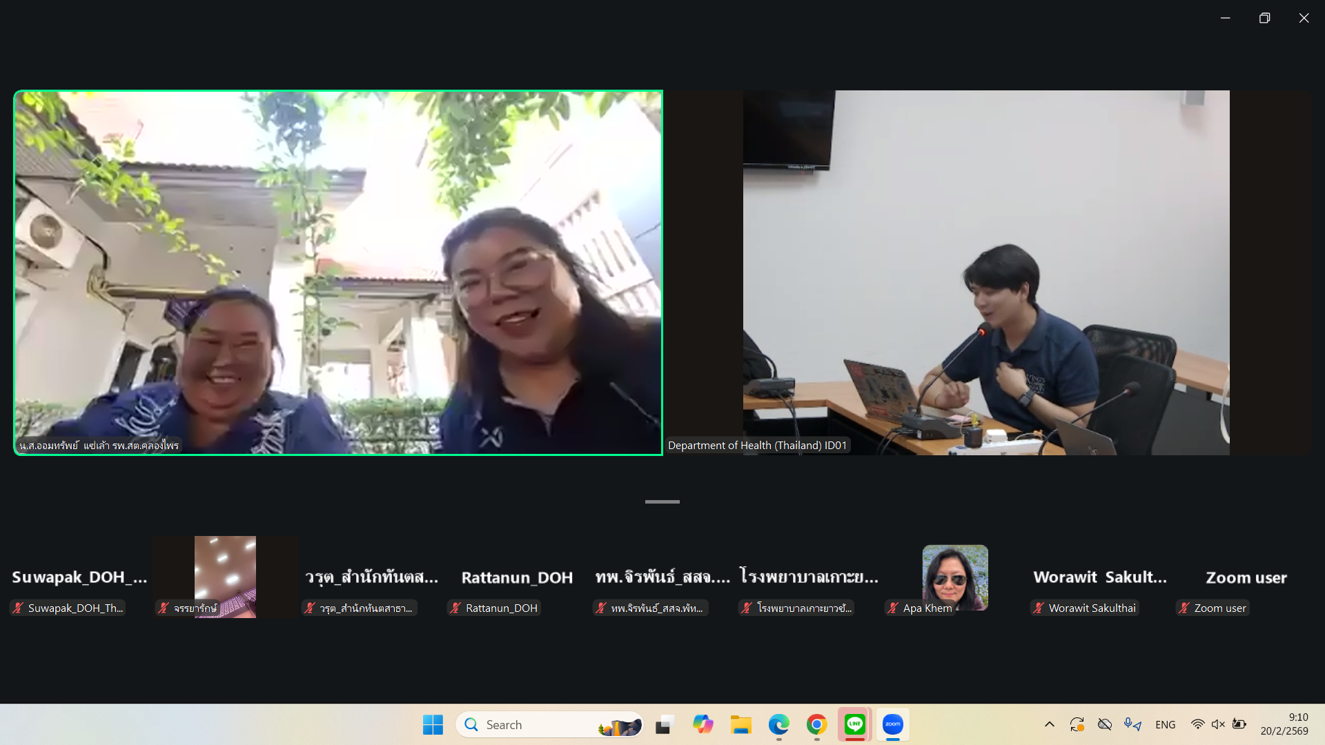Expand the hidden system tray icons chevron

pos(1049,724)
